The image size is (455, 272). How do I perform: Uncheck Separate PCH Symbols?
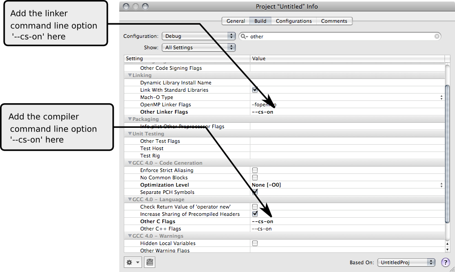click(254, 192)
